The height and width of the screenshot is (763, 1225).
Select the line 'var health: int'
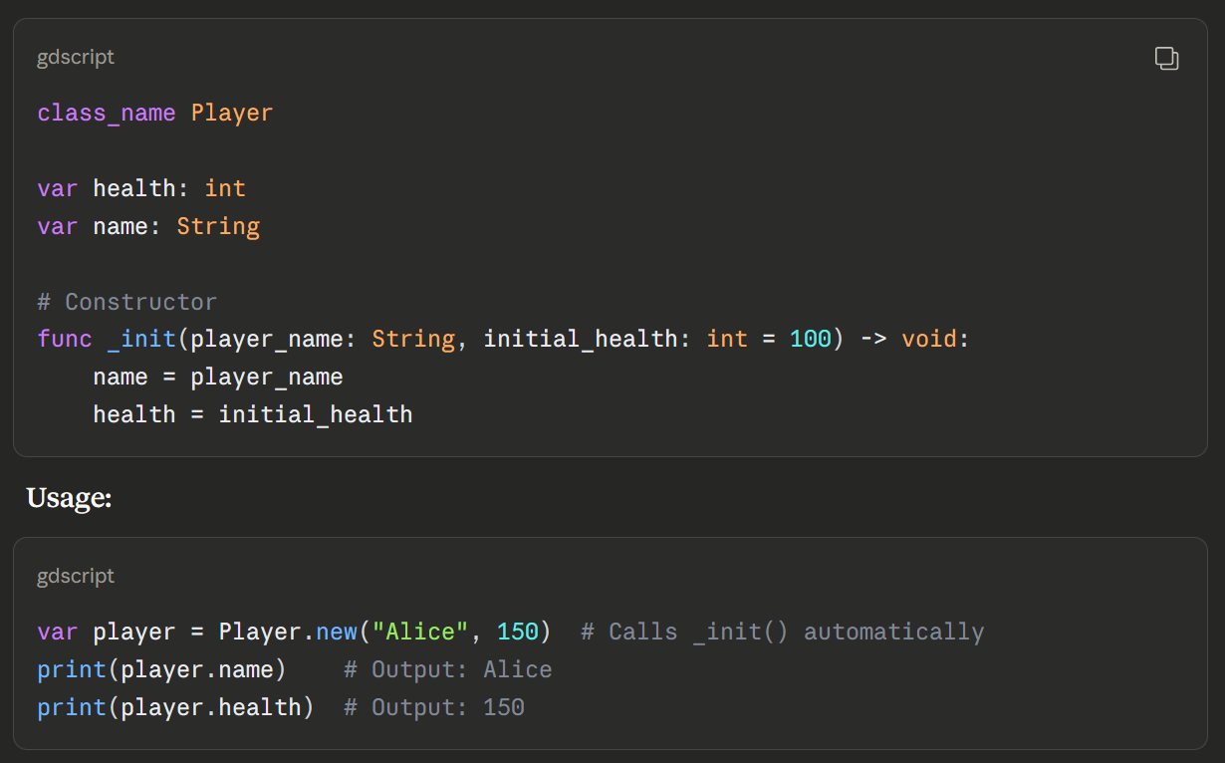point(141,189)
